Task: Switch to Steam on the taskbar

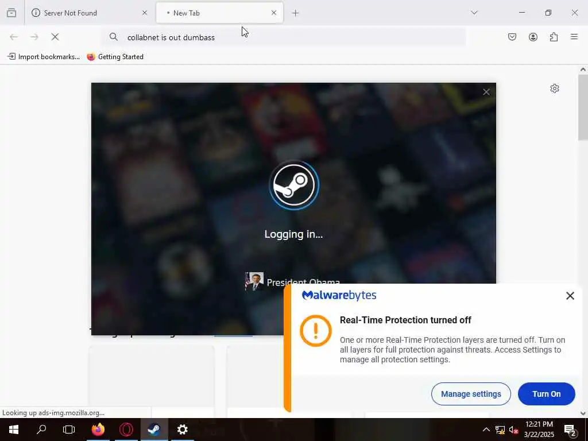Action: pos(154,430)
